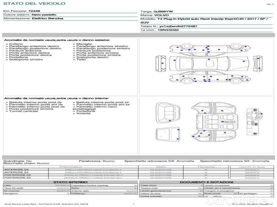Select the Targa value GJ898YW
Screen dimensions: 277x207
(163, 12)
